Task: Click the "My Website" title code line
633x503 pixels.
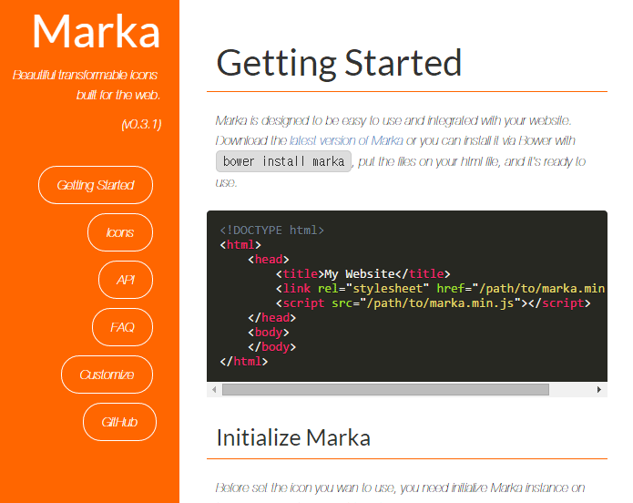Action: point(362,274)
